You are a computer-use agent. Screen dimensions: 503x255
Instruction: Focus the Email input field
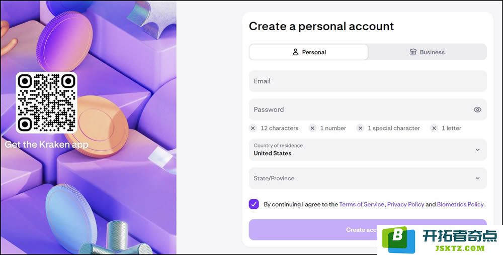pyautogui.click(x=368, y=81)
